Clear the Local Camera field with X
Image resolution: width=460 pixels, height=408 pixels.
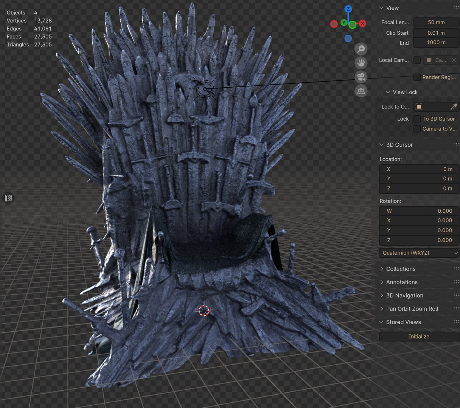point(454,60)
